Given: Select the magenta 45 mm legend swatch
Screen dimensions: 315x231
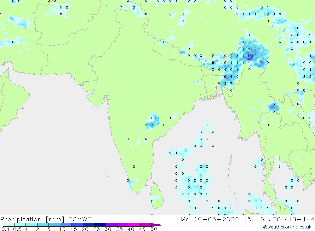Looking at the screenshot, I should point(146,225).
